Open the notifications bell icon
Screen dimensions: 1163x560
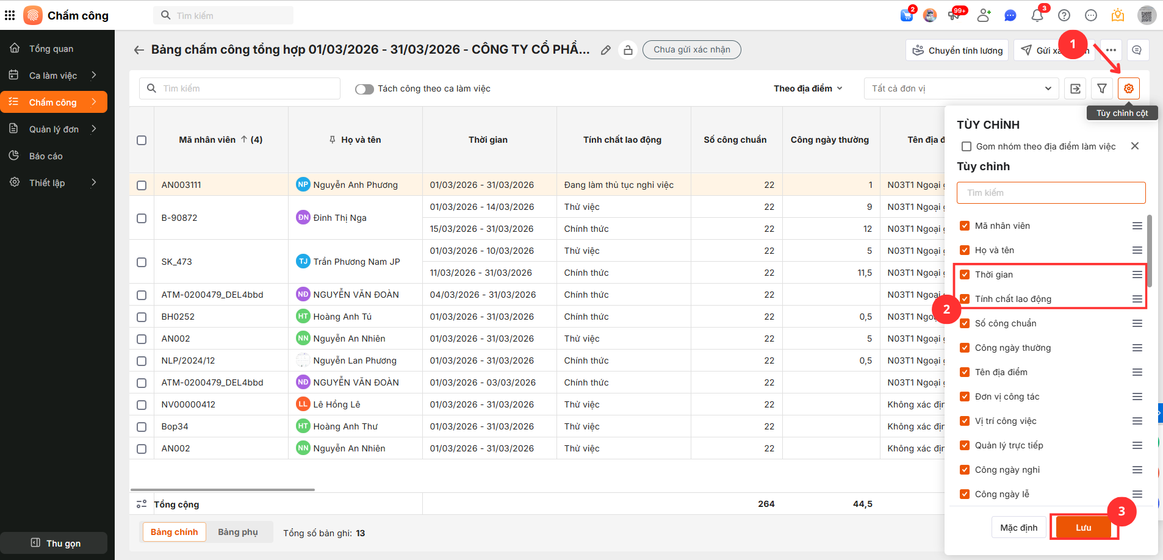(1037, 15)
